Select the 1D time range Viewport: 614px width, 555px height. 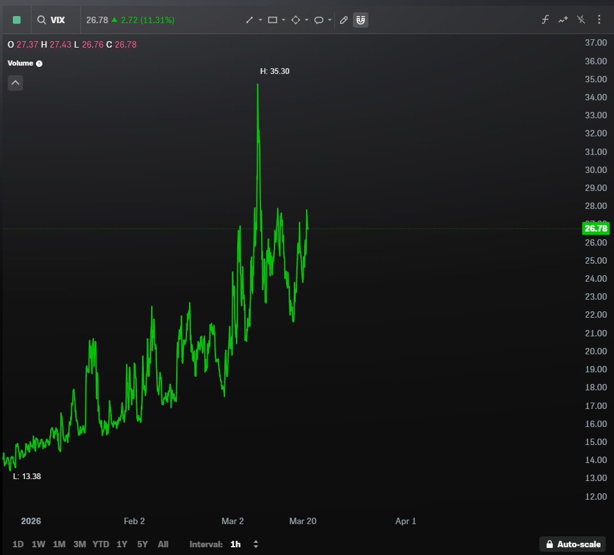tap(18, 544)
